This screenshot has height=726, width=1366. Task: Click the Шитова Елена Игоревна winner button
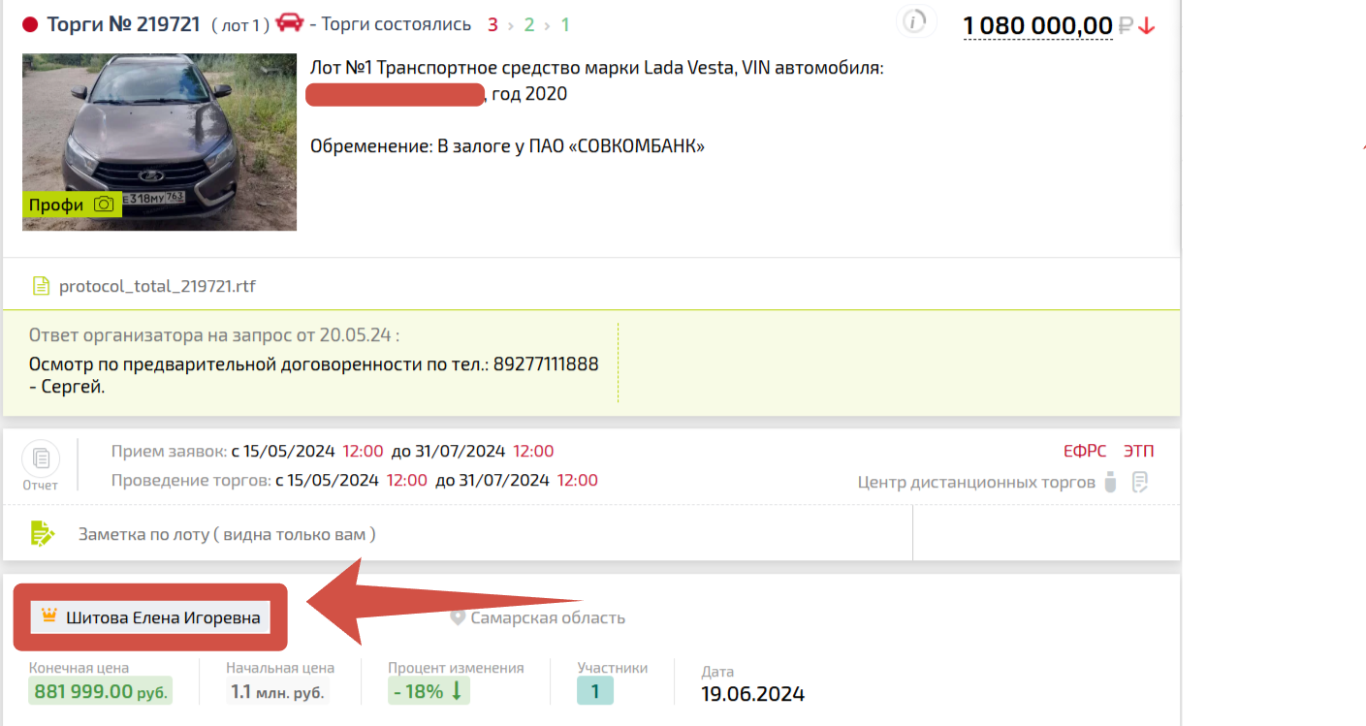click(x=150, y=617)
